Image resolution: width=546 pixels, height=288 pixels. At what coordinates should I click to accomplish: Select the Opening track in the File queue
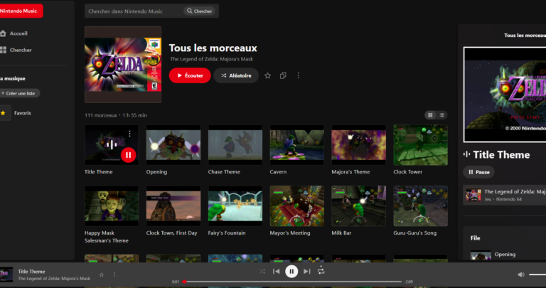click(x=505, y=255)
